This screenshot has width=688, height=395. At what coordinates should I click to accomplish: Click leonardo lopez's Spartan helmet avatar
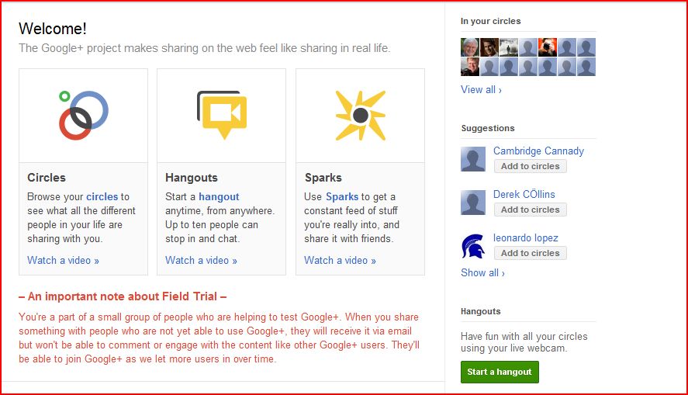(473, 245)
